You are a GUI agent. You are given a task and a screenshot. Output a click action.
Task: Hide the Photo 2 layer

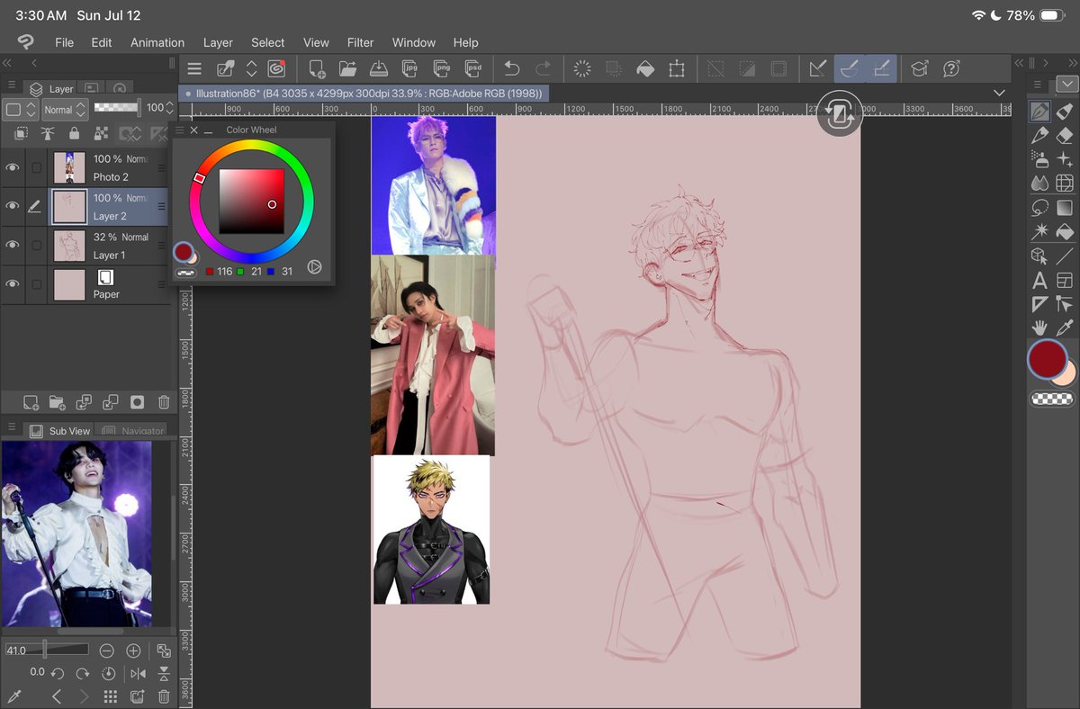pyautogui.click(x=13, y=167)
